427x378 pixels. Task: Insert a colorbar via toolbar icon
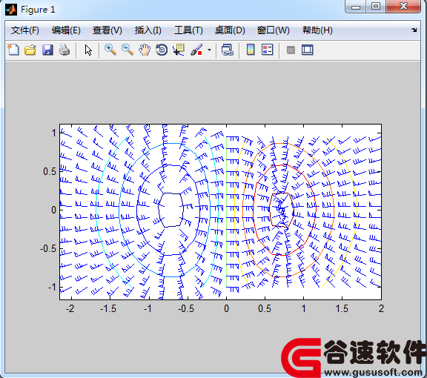tap(251, 50)
